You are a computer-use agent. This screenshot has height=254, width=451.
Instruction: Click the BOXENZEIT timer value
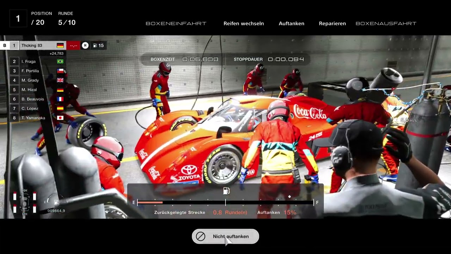coord(200,59)
